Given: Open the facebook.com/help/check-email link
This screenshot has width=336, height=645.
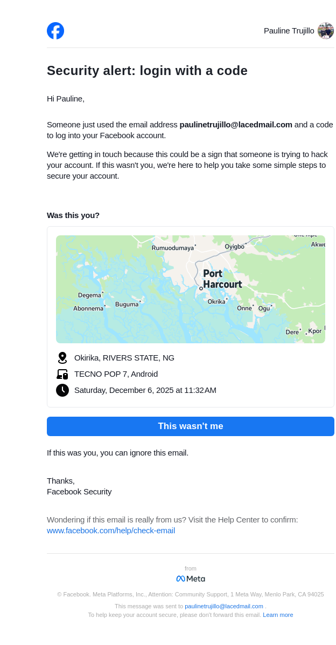Looking at the screenshot, I should pyautogui.click(x=111, y=531).
